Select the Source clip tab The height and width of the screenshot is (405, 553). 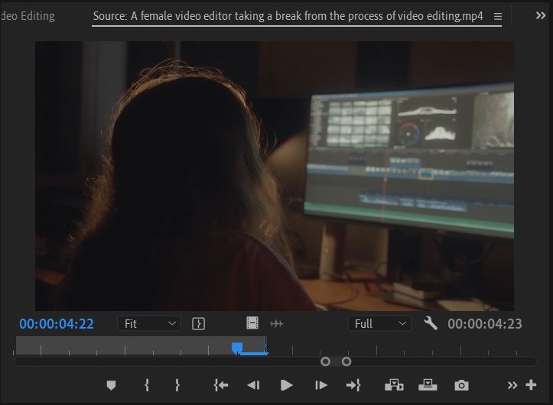(x=288, y=16)
